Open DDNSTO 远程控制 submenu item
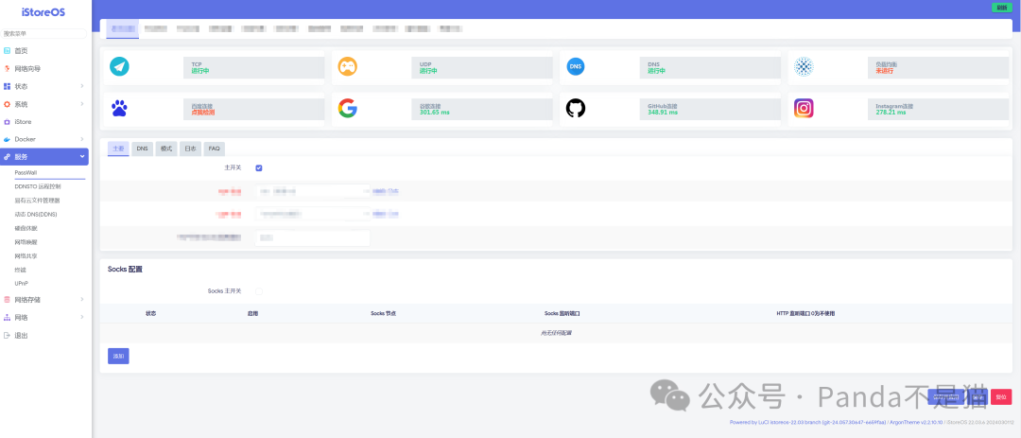Viewport: 1021px width, 438px height. pyautogui.click(x=37, y=186)
